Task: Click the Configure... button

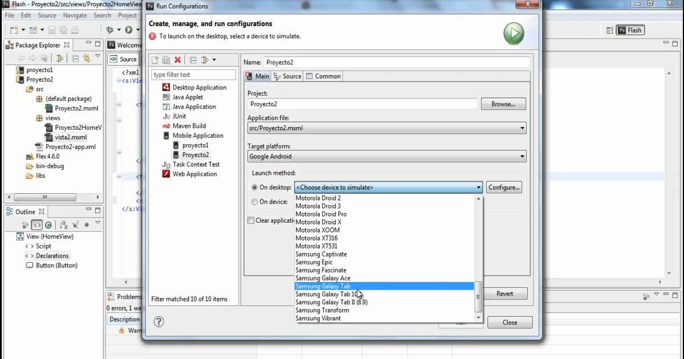Action: pos(504,187)
